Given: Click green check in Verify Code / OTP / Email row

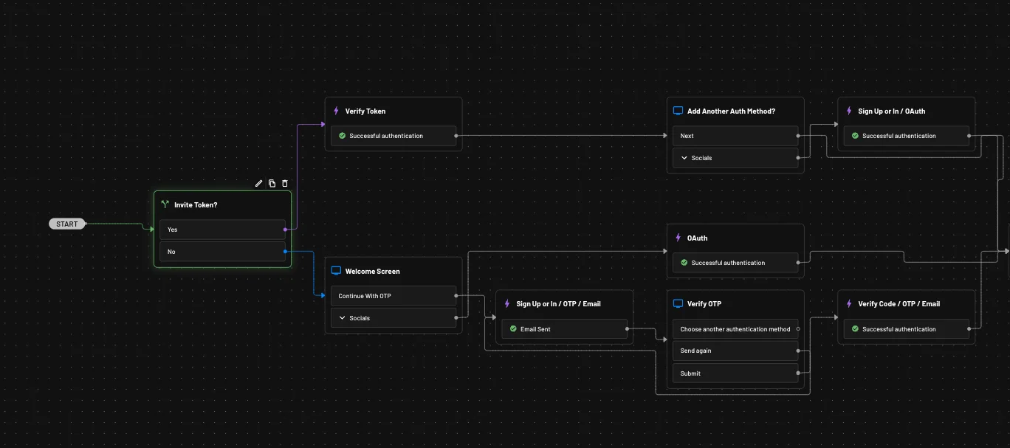Looking at the screenshot, I should (x=855, y=329).
